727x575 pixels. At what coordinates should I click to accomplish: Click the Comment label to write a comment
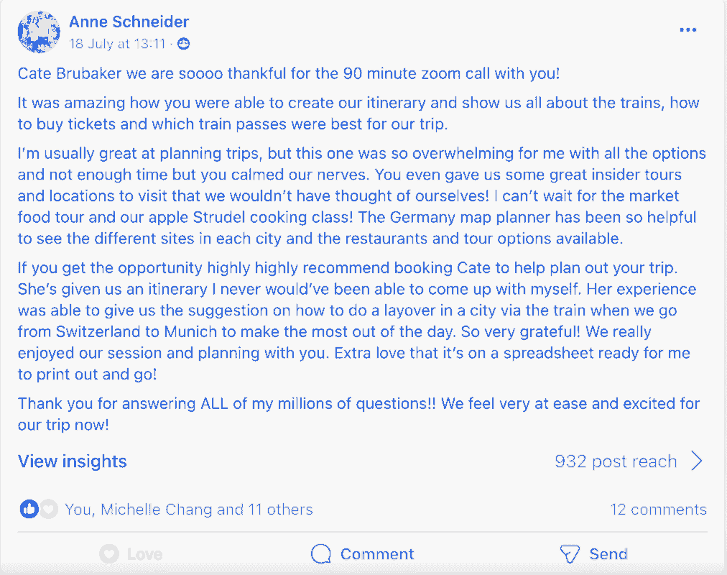tap(377, 554)
